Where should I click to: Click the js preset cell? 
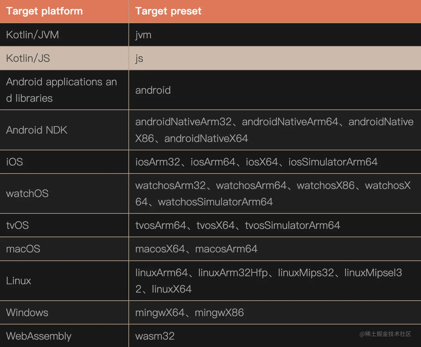tap(139, 58)
